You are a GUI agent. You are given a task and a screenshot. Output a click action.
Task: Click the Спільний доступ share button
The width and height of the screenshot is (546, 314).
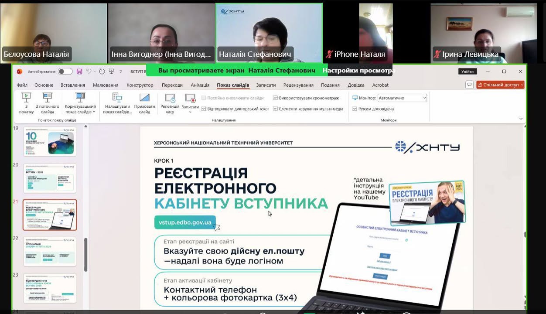[500, 85]
